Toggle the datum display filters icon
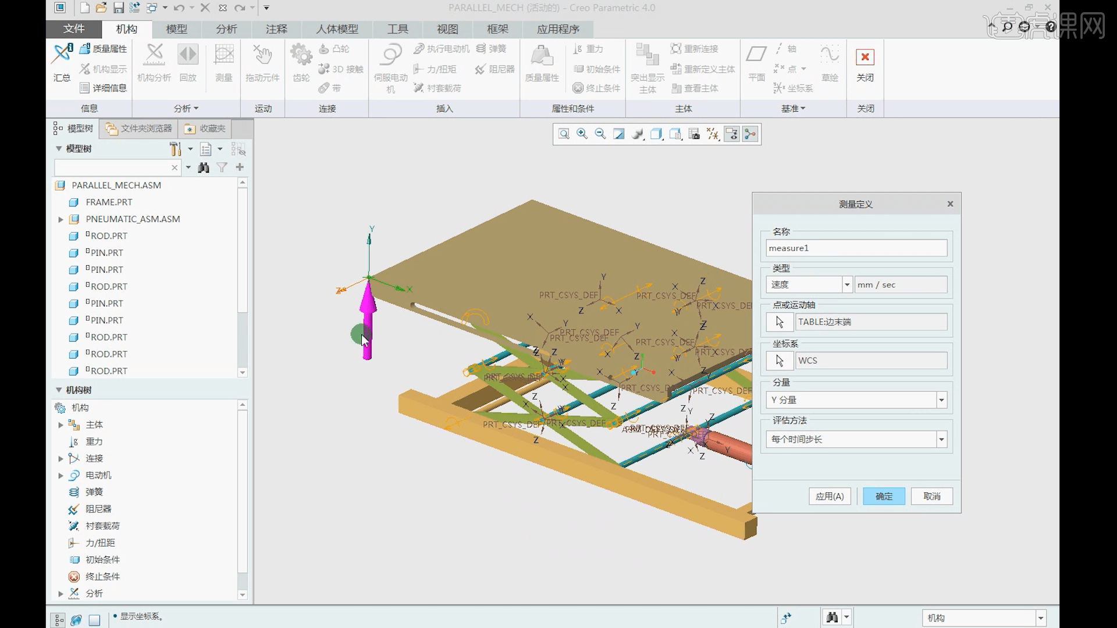This screenshot has height=628, width=1117. (x=713, y=134)
